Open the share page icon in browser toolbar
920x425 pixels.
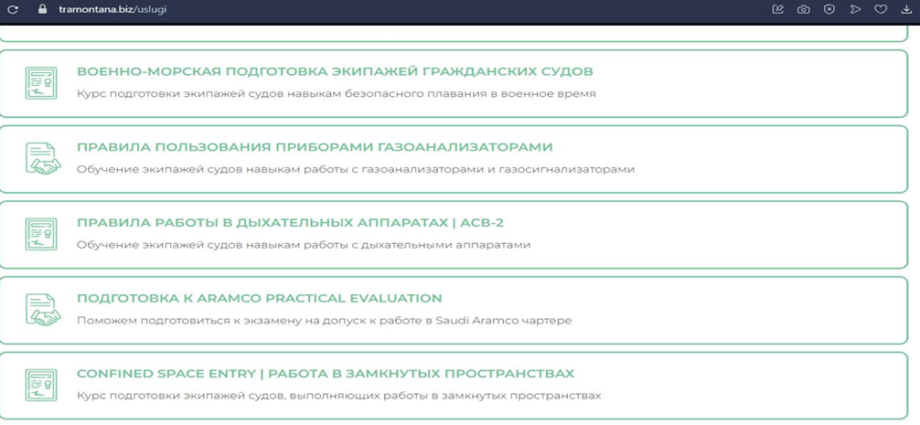point(778,9)
